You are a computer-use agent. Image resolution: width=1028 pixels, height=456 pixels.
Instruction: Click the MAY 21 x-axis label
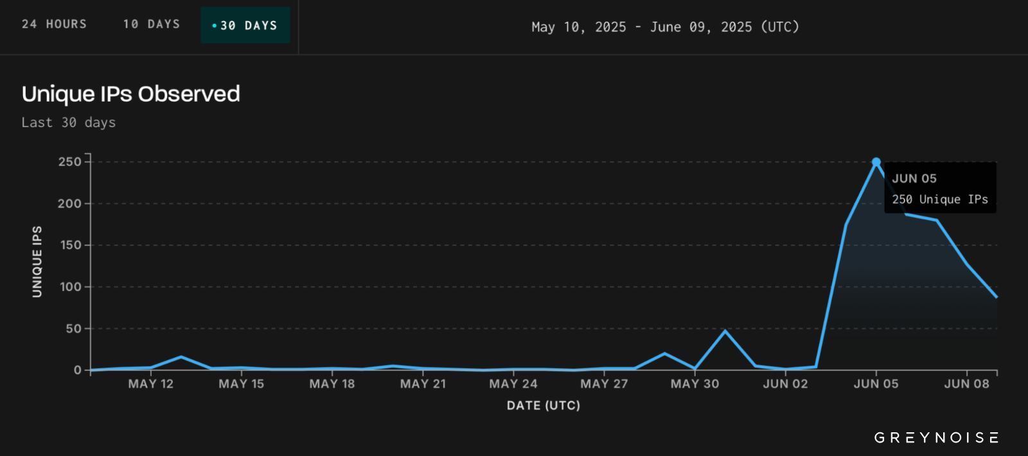point(423,384)
